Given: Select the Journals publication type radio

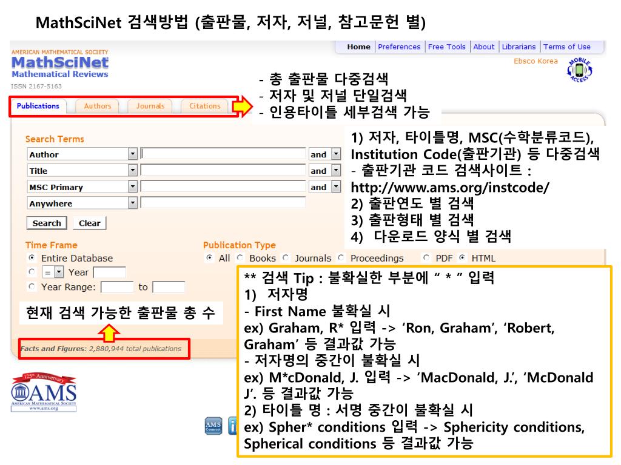Looking at the screenshot, I should (x=286, y=258).
